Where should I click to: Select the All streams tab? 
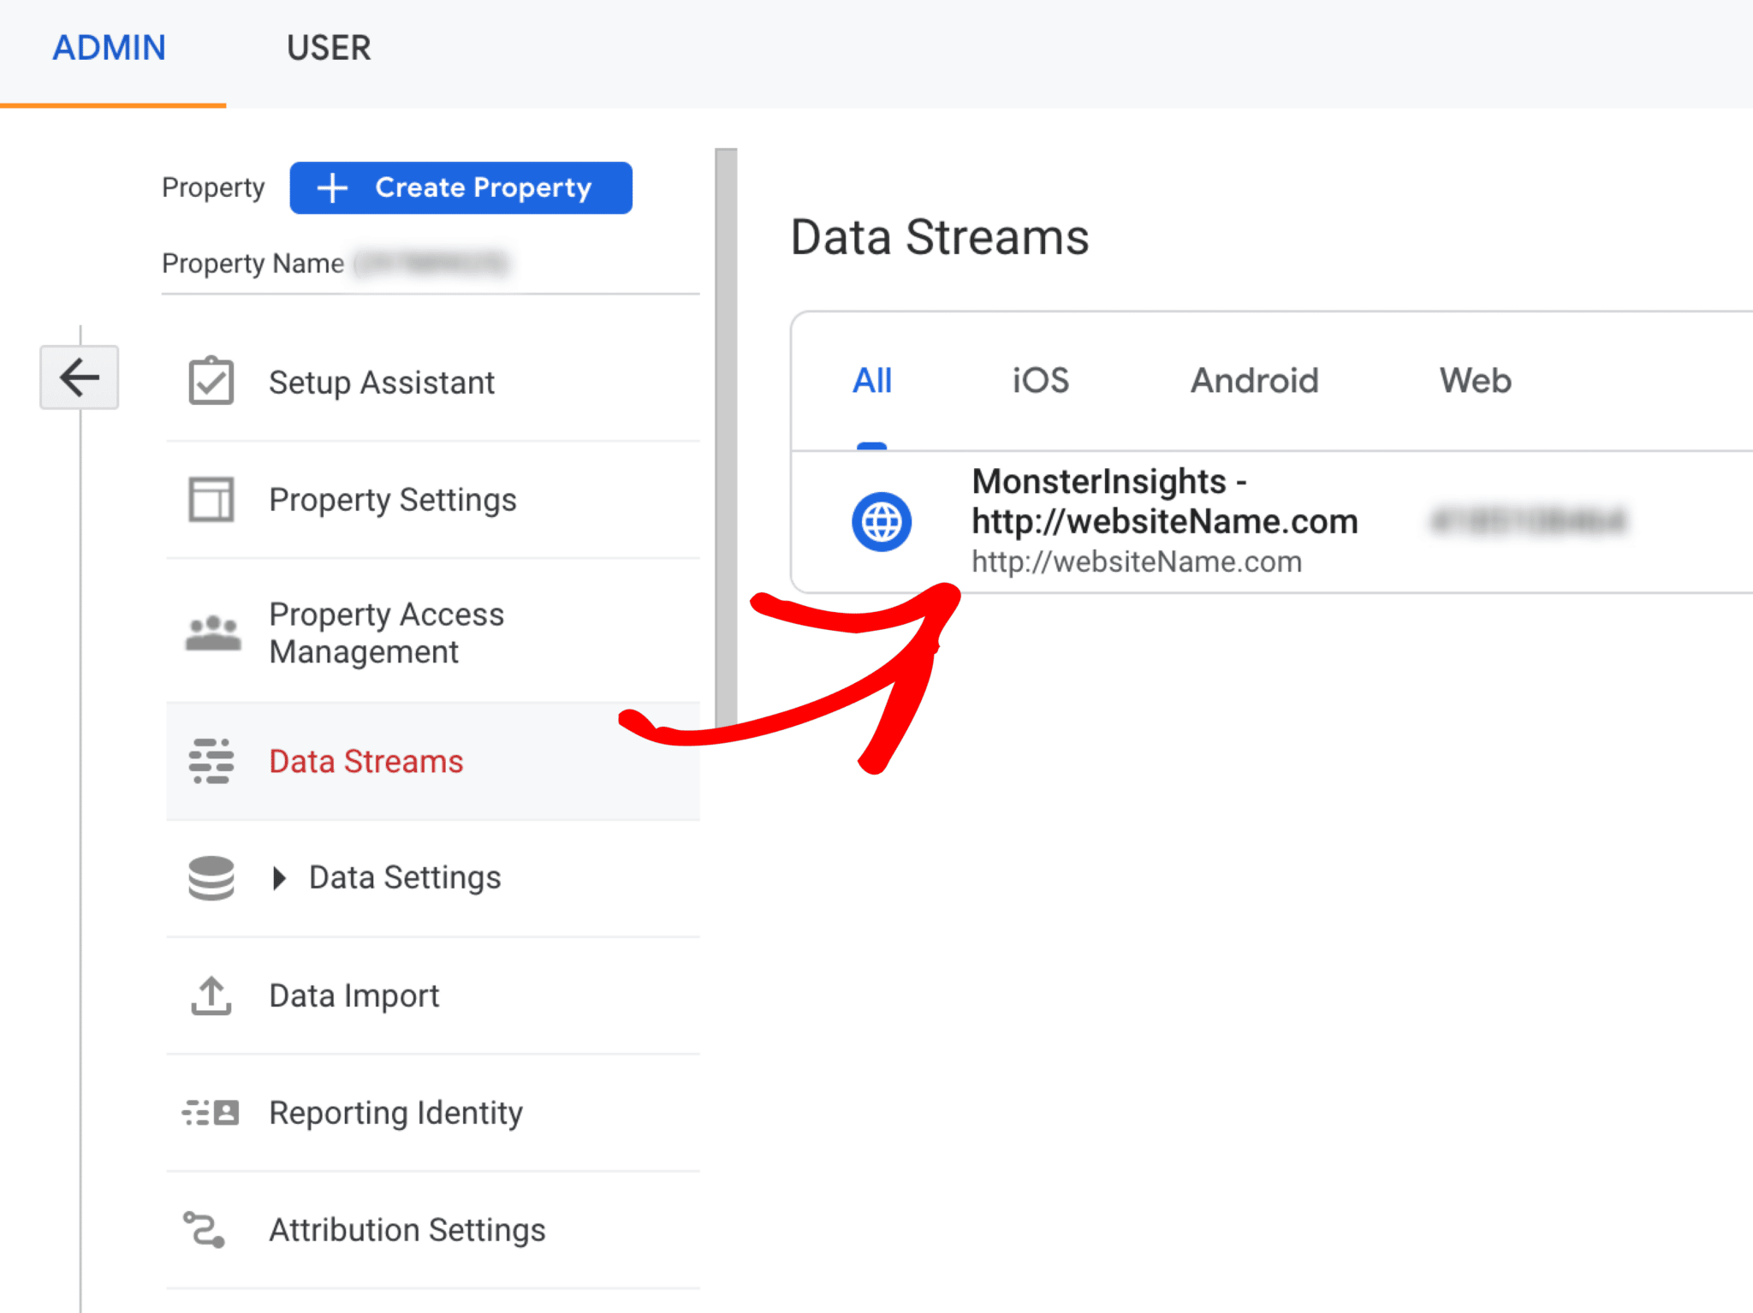click(871, 381)
